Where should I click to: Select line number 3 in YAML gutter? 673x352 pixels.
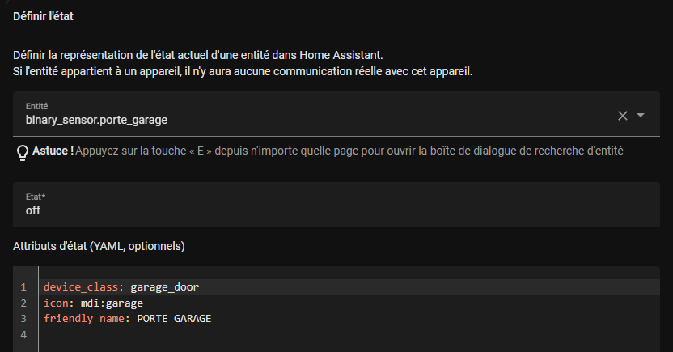[x=23, y=319]
